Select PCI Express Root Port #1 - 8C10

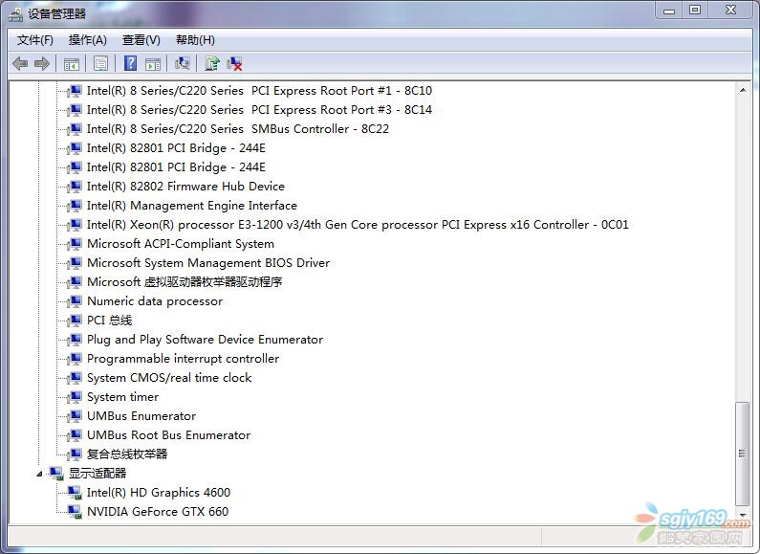click(259, 91)
